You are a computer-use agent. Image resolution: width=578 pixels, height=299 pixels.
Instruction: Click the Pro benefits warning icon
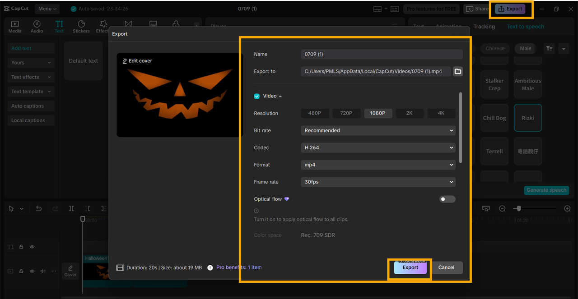point(210,267)
